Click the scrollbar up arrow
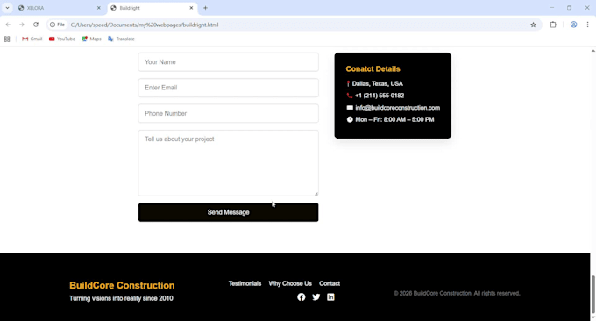The height and width of the screenshot is (321, 596). 593,51
